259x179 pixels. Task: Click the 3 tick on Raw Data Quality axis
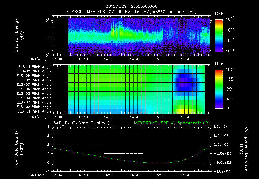pos(48,136)
